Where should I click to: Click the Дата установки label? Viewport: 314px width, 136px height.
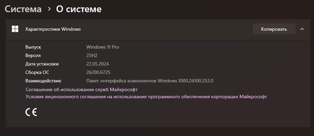42,64
